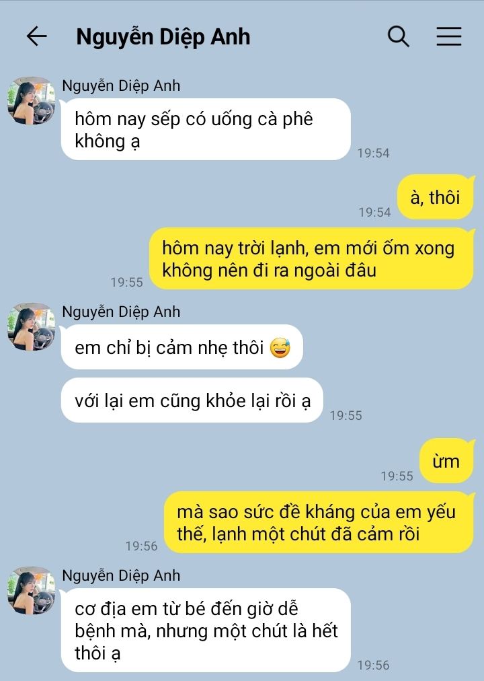
Task: Tap the bubble 'em chỉ bị cảm nhẹ thôi'
Action: (x=182, y=347)
